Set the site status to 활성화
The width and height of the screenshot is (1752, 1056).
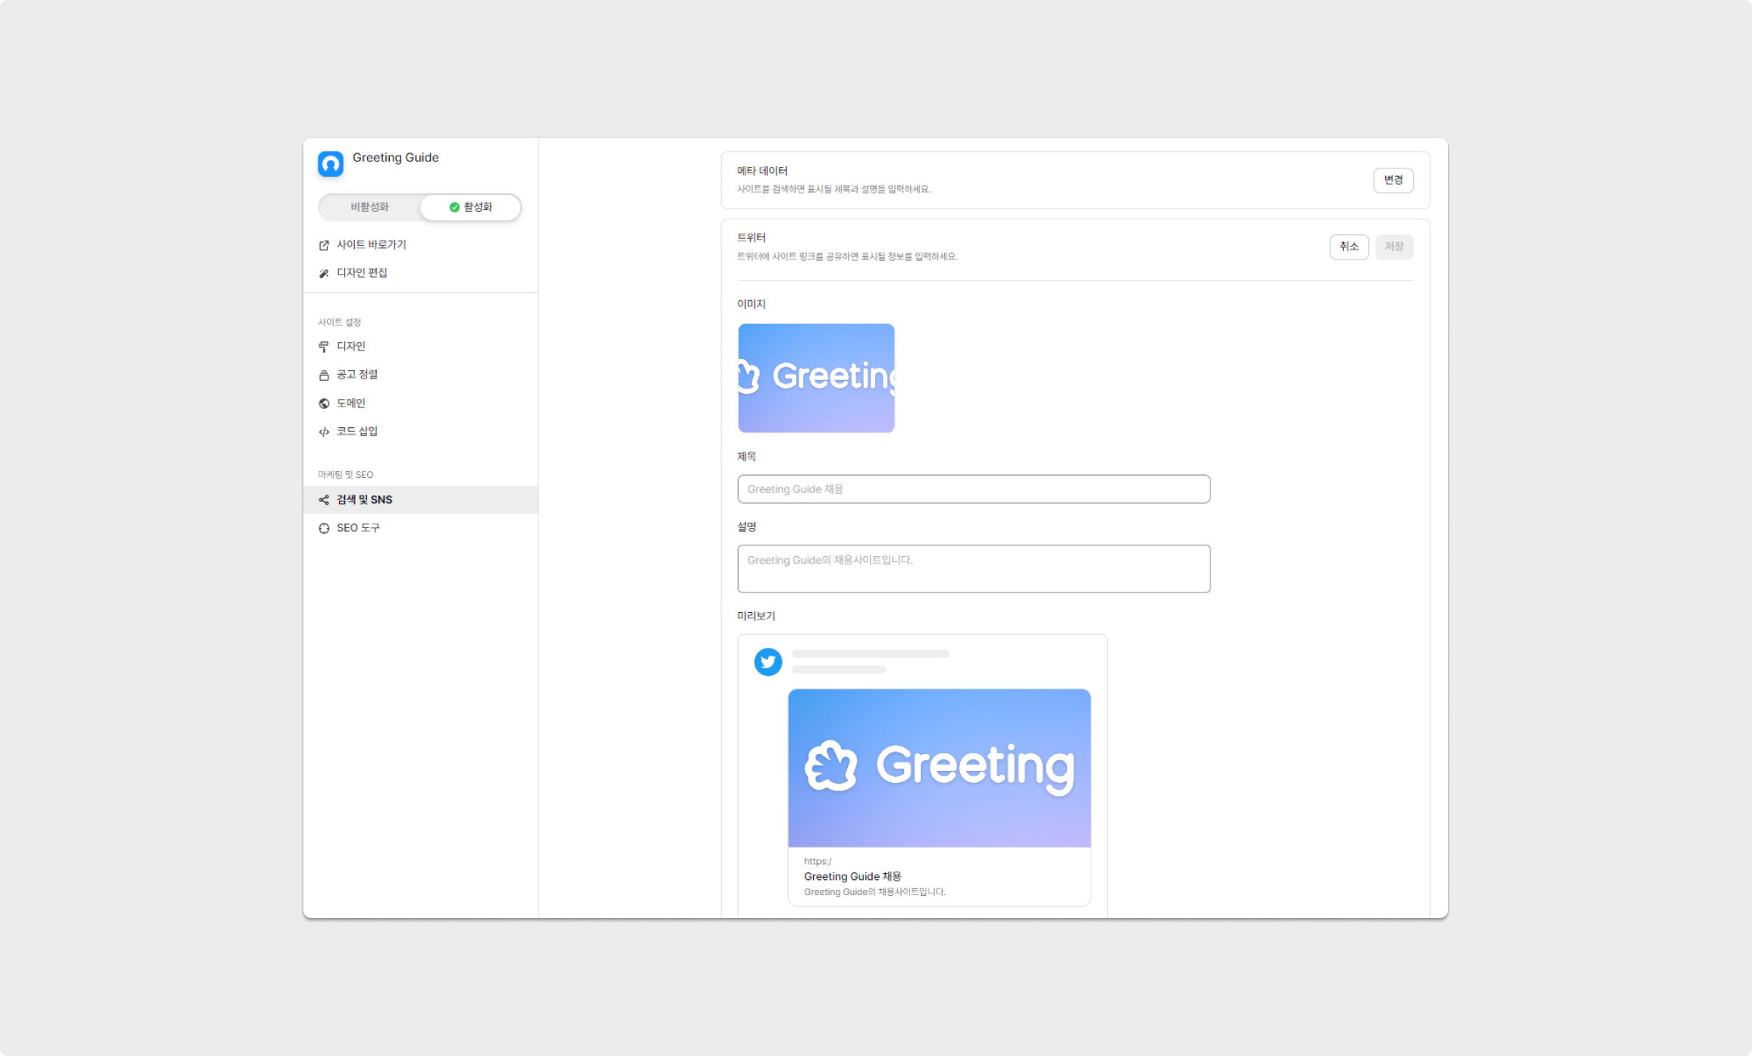coord(470,207)
